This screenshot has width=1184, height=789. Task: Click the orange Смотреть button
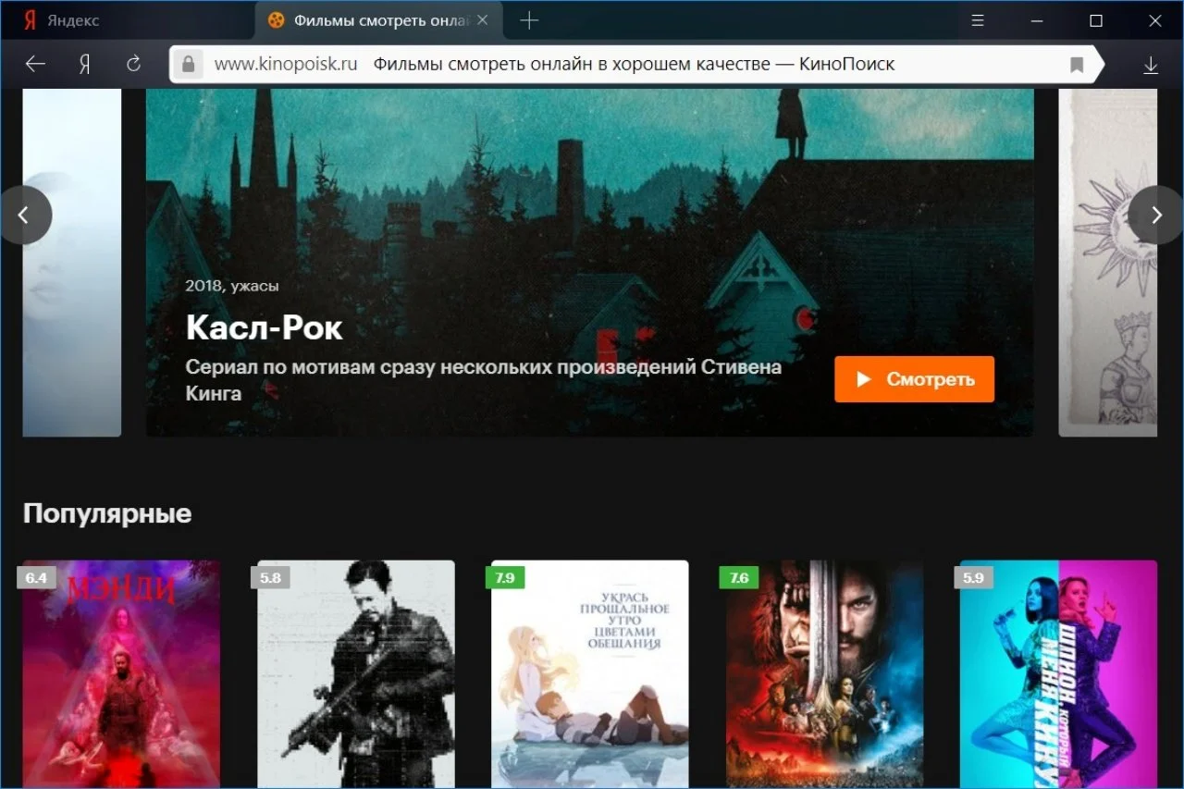[914, 379]
